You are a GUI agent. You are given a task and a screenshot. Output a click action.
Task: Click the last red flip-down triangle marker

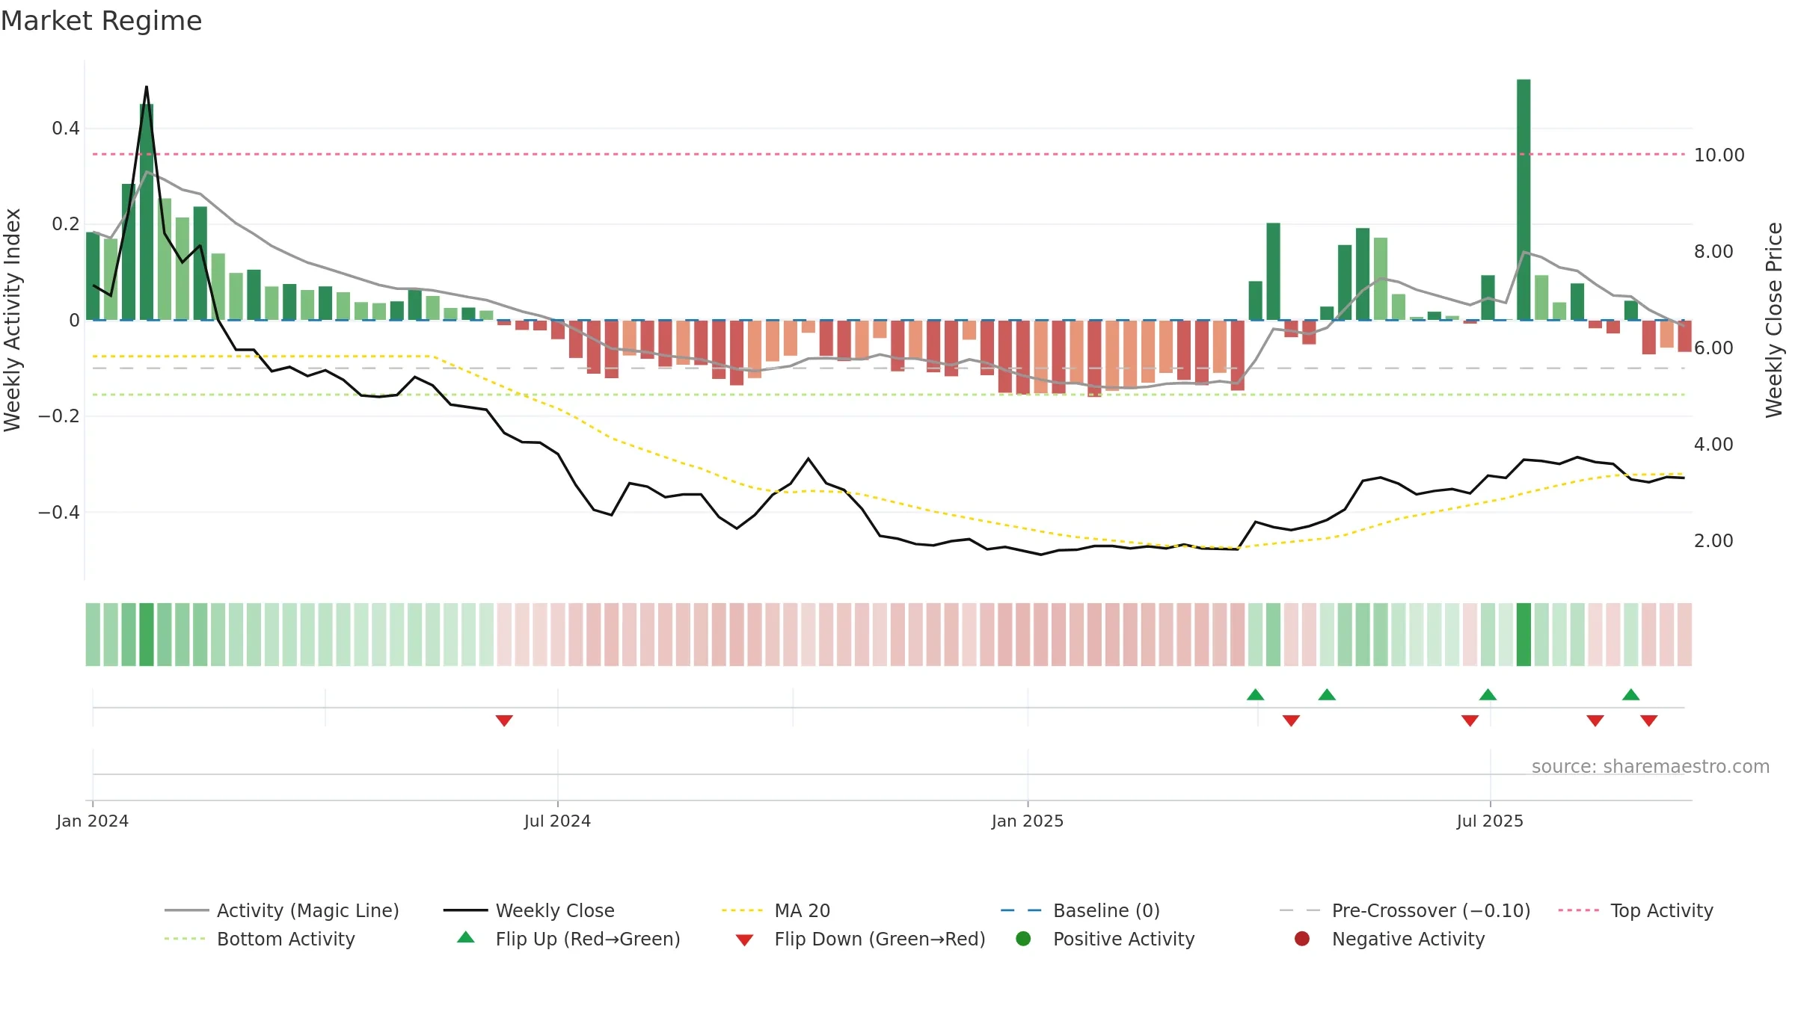pyautogui.click(x=1649, y=721)
